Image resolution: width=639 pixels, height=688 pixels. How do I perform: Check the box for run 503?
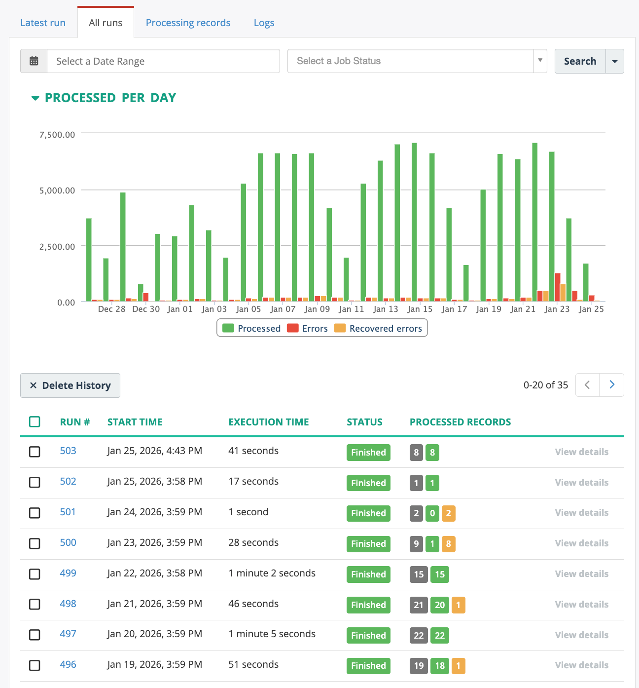point(35,452)
